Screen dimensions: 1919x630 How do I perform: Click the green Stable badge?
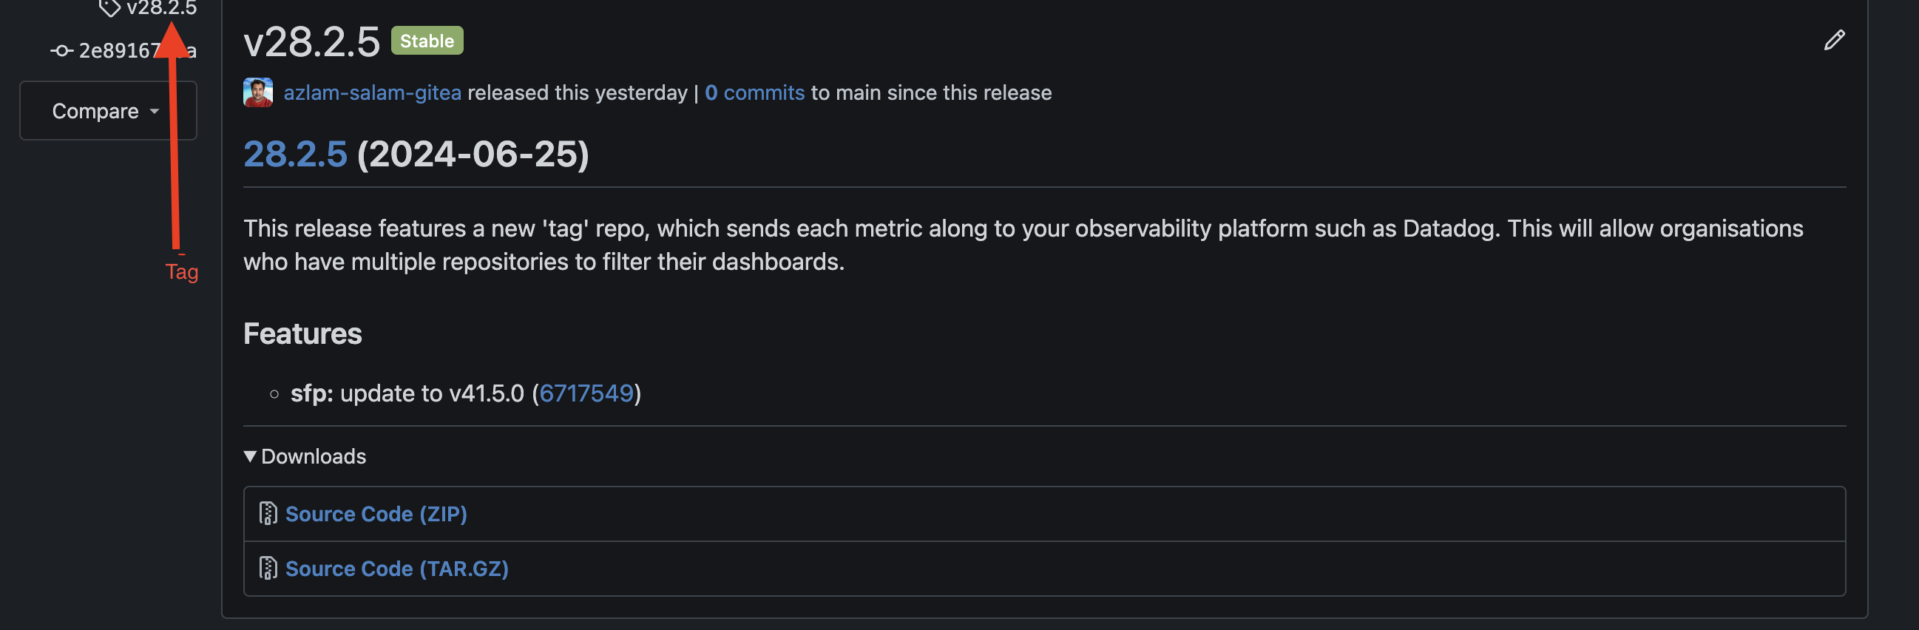pos(426,41)
